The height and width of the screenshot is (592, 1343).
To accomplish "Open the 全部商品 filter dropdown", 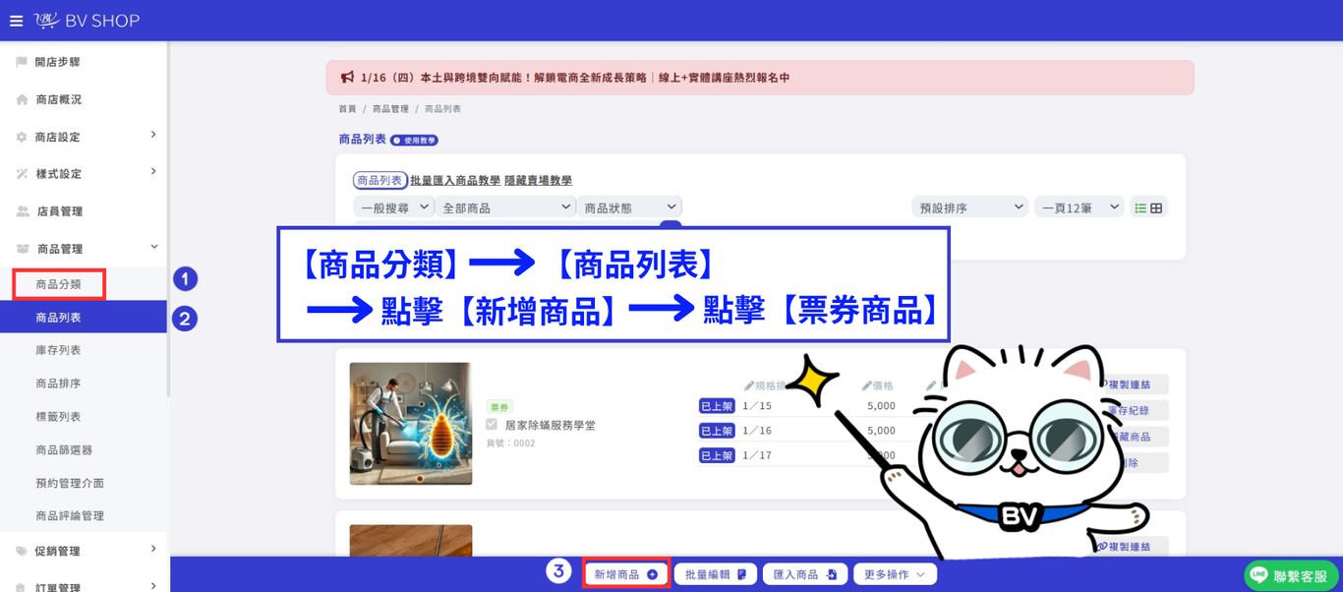I will [x=505, y=207].
